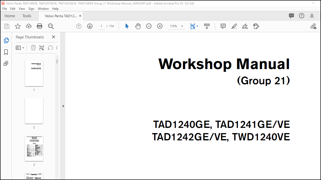This screenshot has height=180, width=321.
Task: Switch to the Tools tab
Action: 27,16
